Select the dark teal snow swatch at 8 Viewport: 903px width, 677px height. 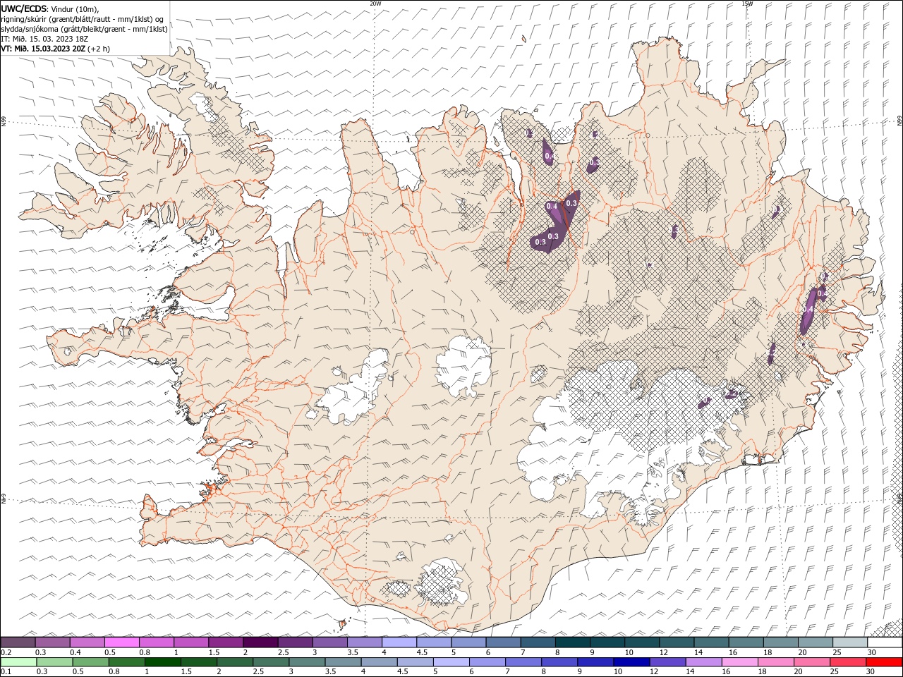point(572,642)
